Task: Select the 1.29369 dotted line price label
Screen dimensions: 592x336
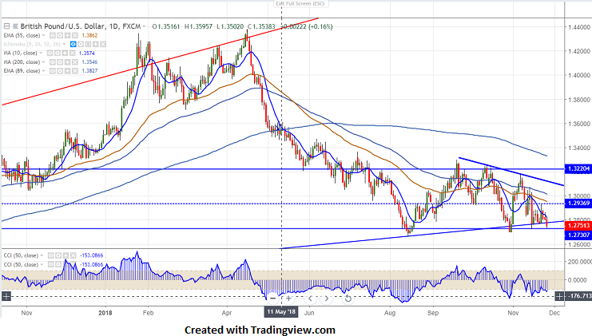Action: click(x=578, y=204)
